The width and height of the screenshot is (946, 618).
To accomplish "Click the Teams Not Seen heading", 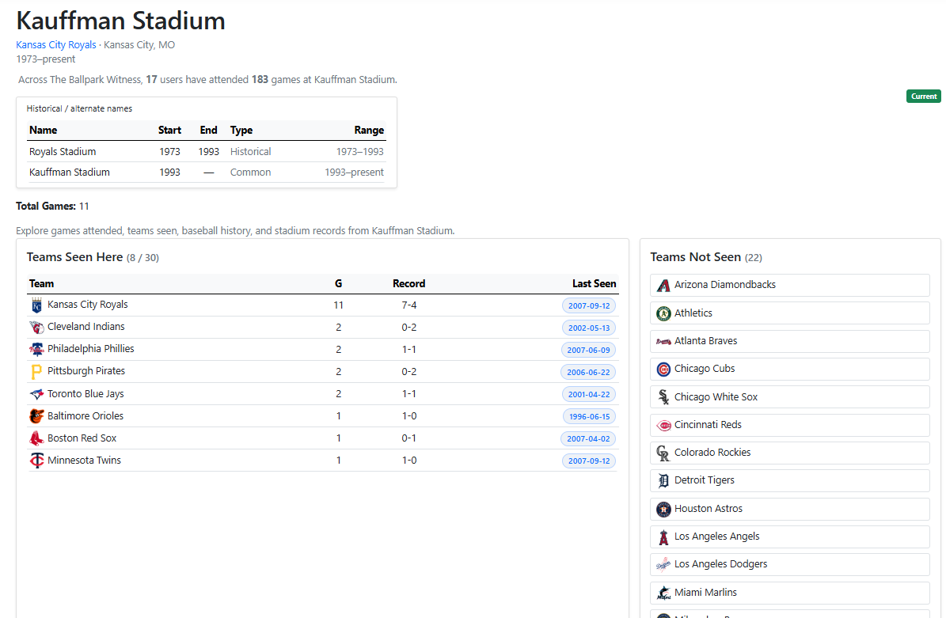I will tap(696, 257).
